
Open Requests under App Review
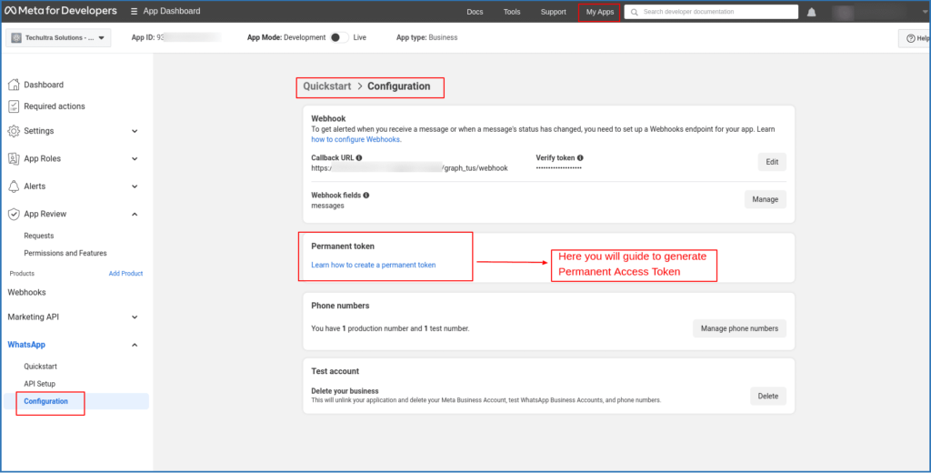(38, 236)
